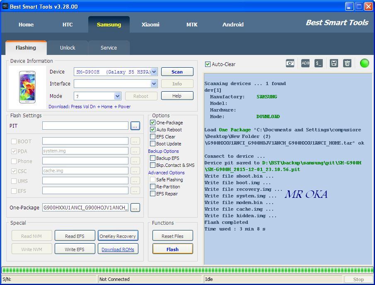
Task: Click the PIT file path field
Action: 85,126
